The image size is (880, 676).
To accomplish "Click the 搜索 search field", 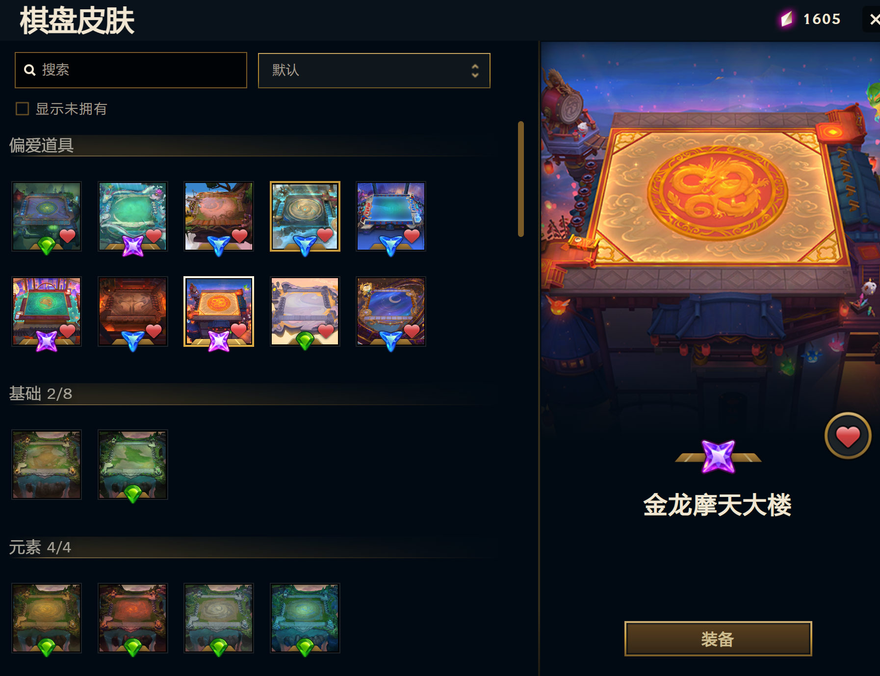I will (131, 70).
